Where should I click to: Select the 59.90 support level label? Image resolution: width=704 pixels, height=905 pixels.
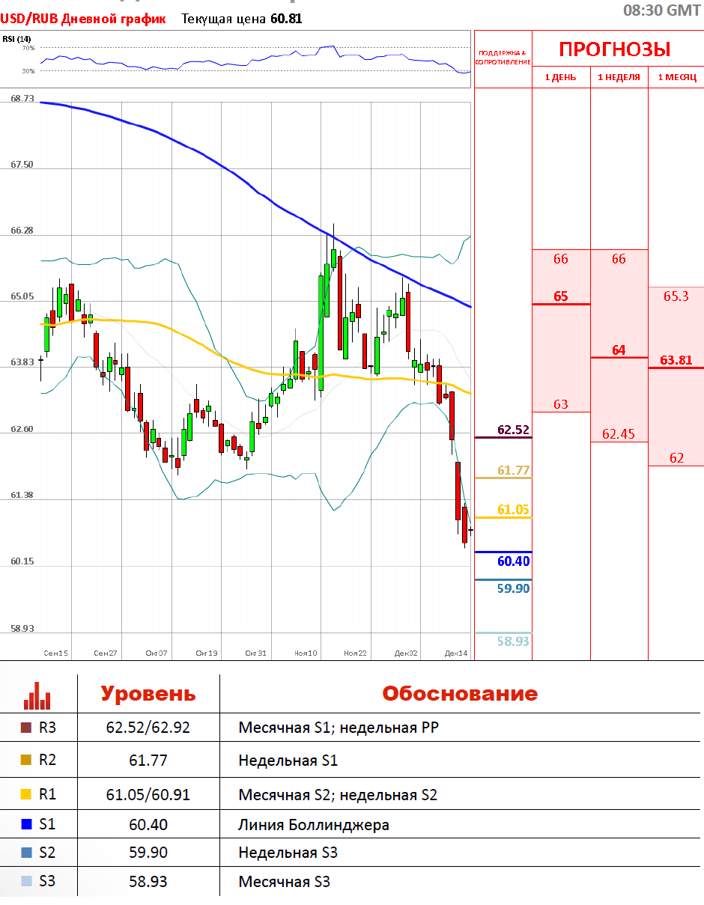[x=513, y=588]
